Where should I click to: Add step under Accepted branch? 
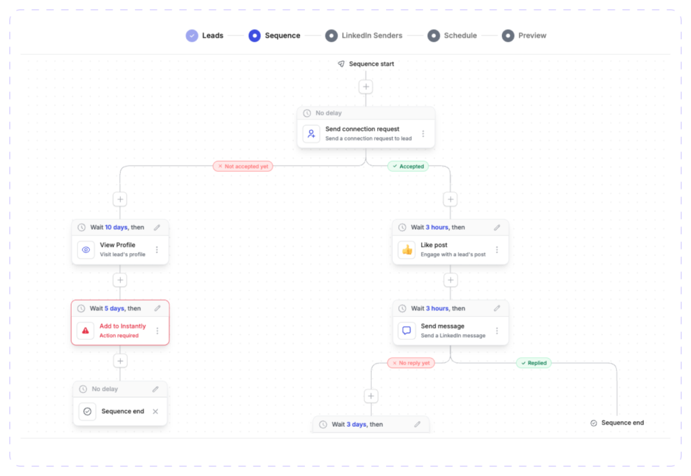(450, 199)
